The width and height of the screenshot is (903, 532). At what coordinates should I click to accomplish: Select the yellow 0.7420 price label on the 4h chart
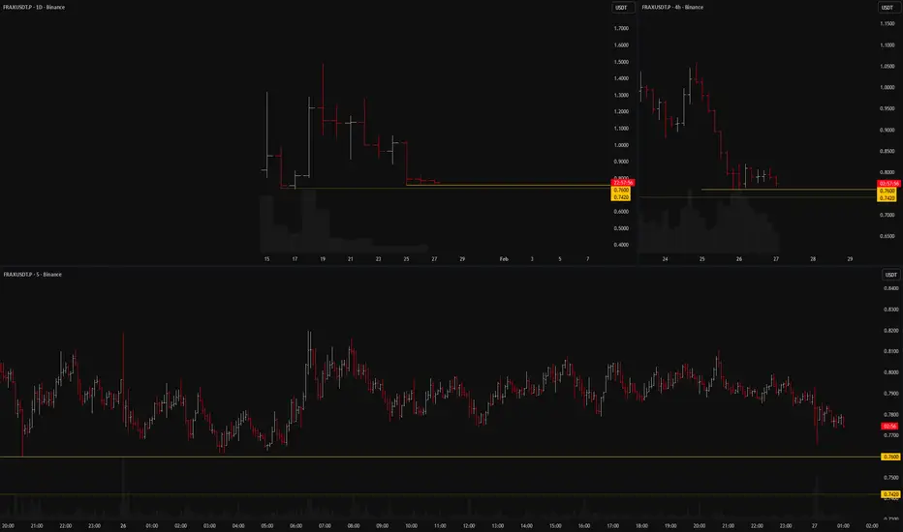(x=887, y=198)
